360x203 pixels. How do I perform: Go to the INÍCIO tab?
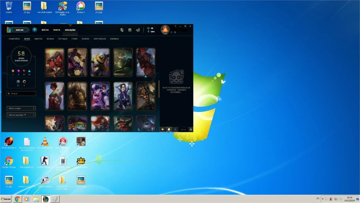45,30
